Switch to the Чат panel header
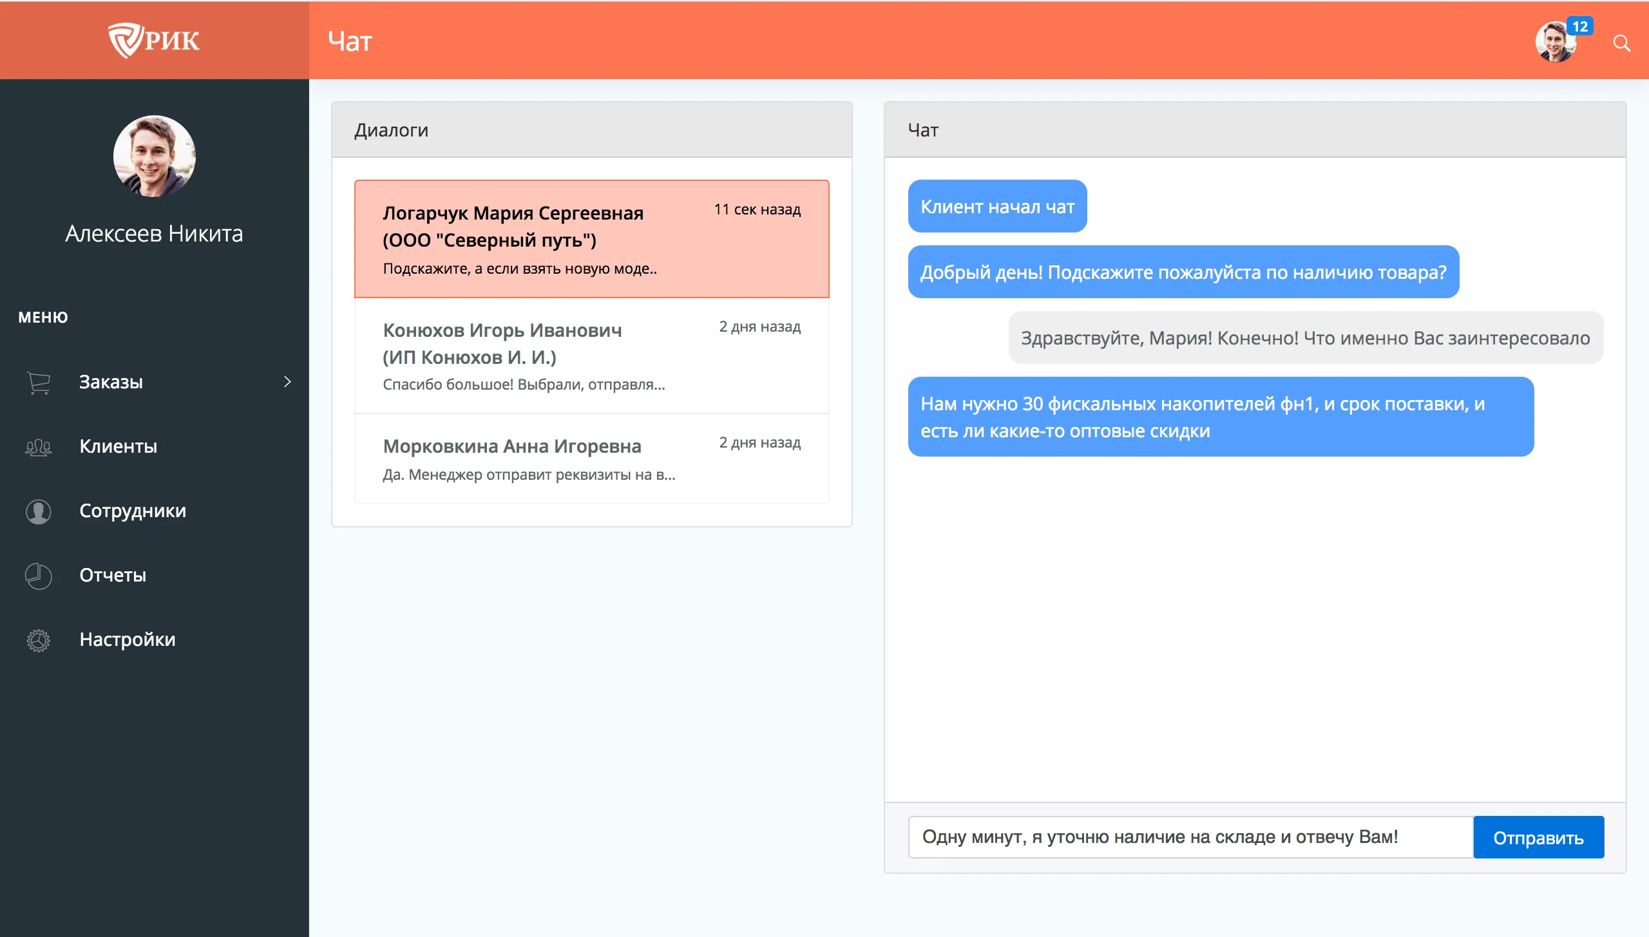 922,129
